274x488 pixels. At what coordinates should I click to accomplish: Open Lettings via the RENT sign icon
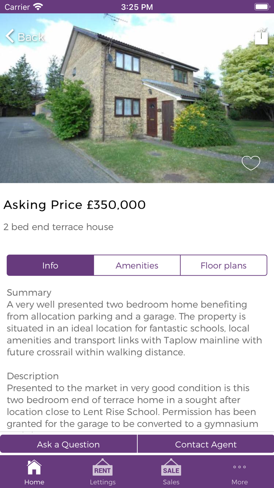(x=103, y=468)
